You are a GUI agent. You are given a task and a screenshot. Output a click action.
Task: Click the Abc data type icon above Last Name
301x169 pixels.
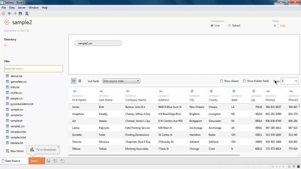(x=102, y=91)
